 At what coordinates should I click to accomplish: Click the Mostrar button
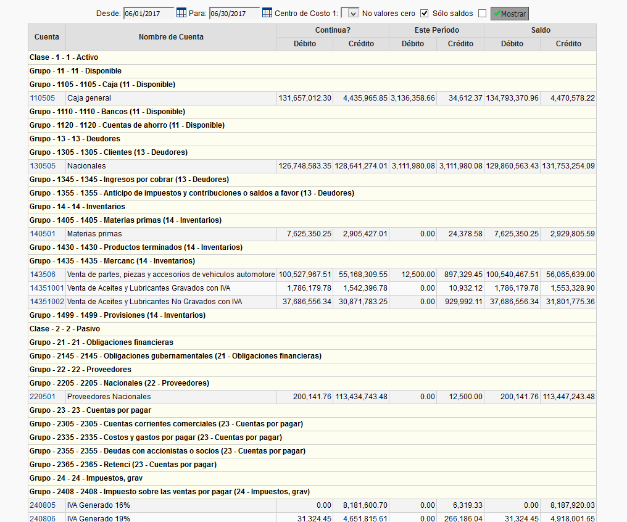click(x=510, y=14)
